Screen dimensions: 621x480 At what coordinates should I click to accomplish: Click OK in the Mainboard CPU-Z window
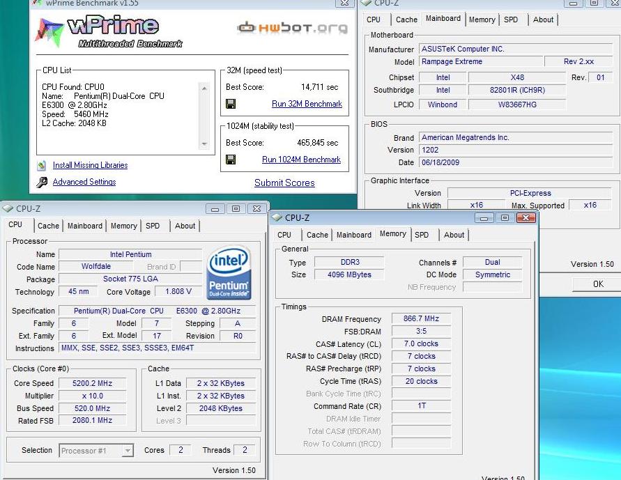tap(597, 284)
